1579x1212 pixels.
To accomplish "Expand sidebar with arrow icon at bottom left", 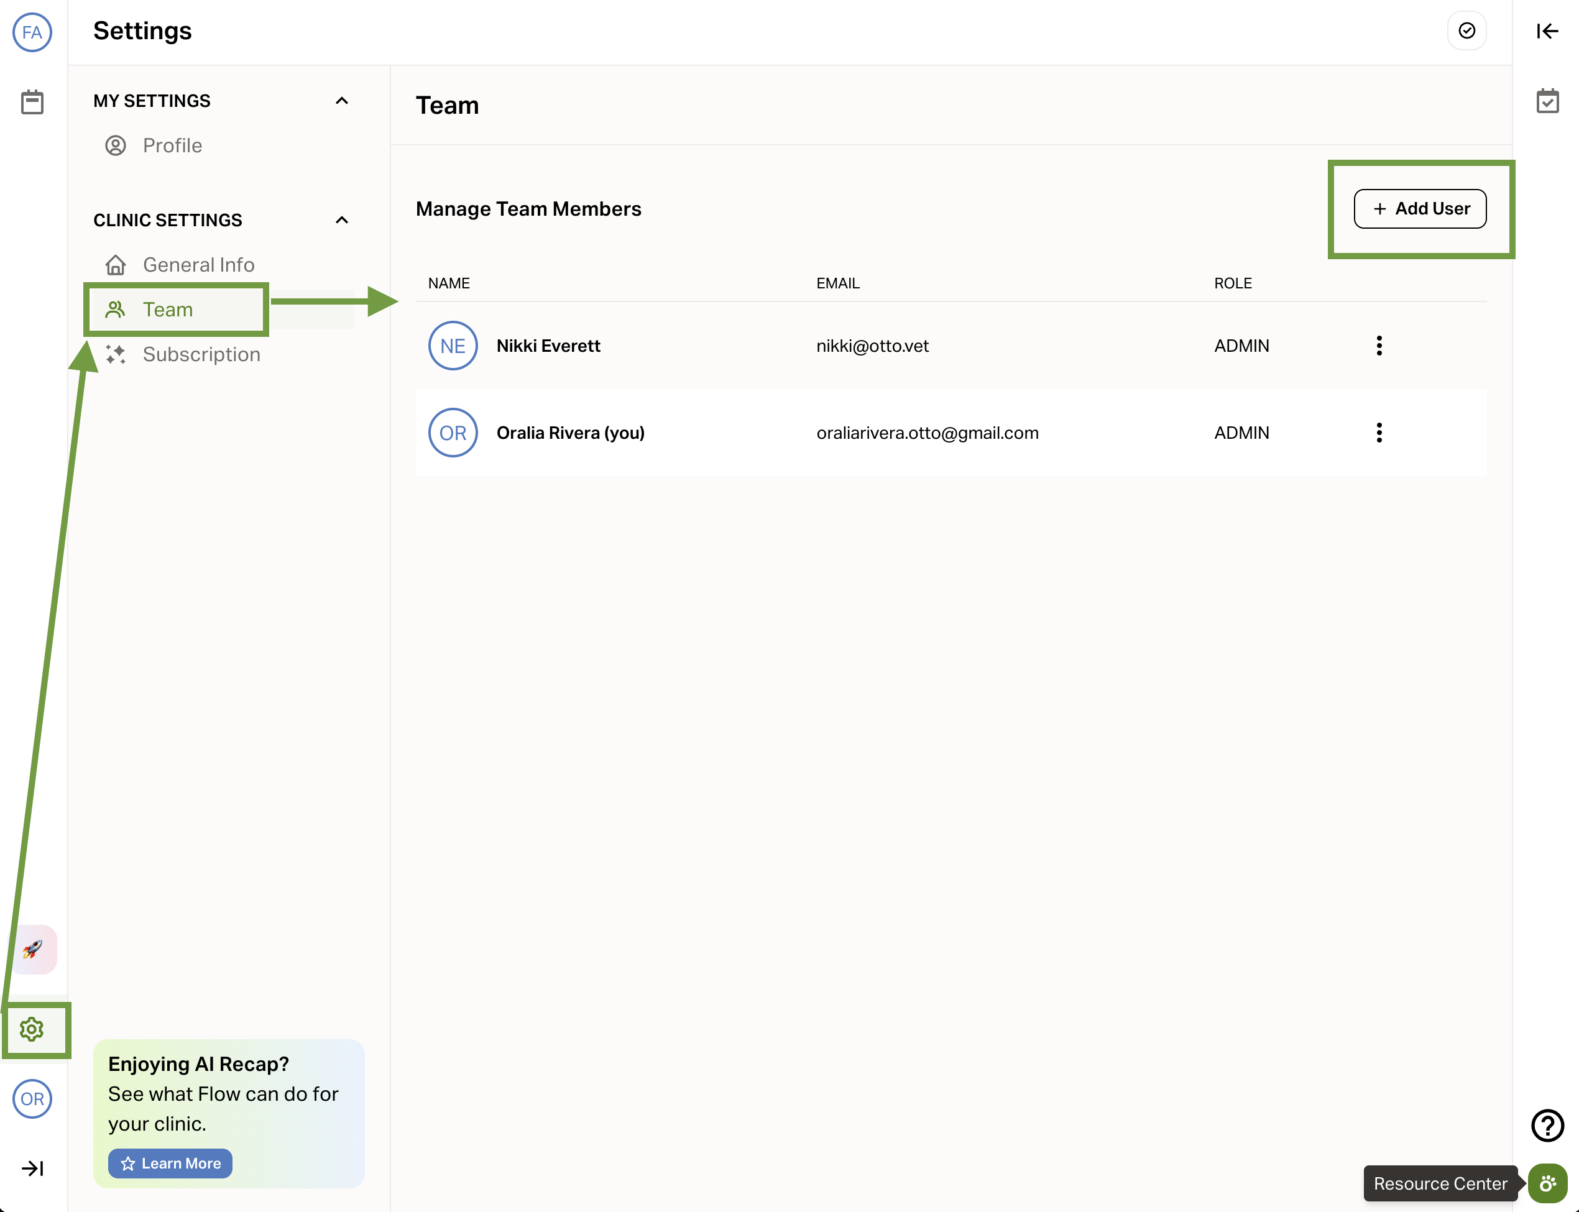I will point(32,1168).
